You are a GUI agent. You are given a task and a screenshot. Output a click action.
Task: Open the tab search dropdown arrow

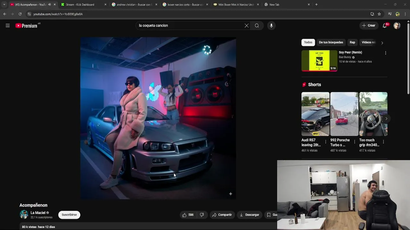[x=4, y=4]
